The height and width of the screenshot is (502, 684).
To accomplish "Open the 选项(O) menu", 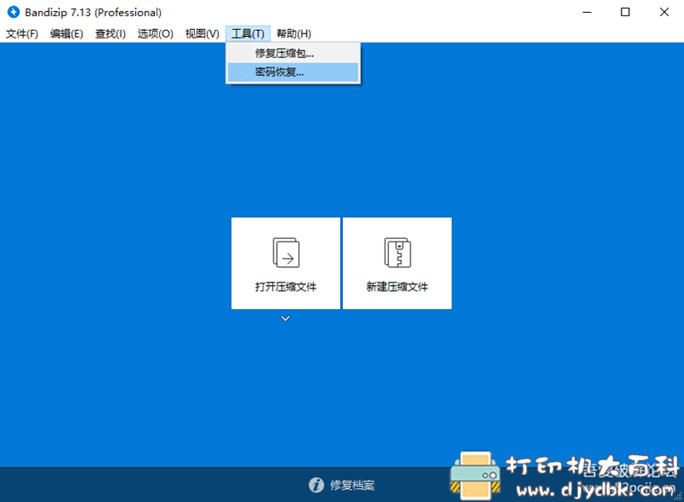I will (x=156, y=34).
